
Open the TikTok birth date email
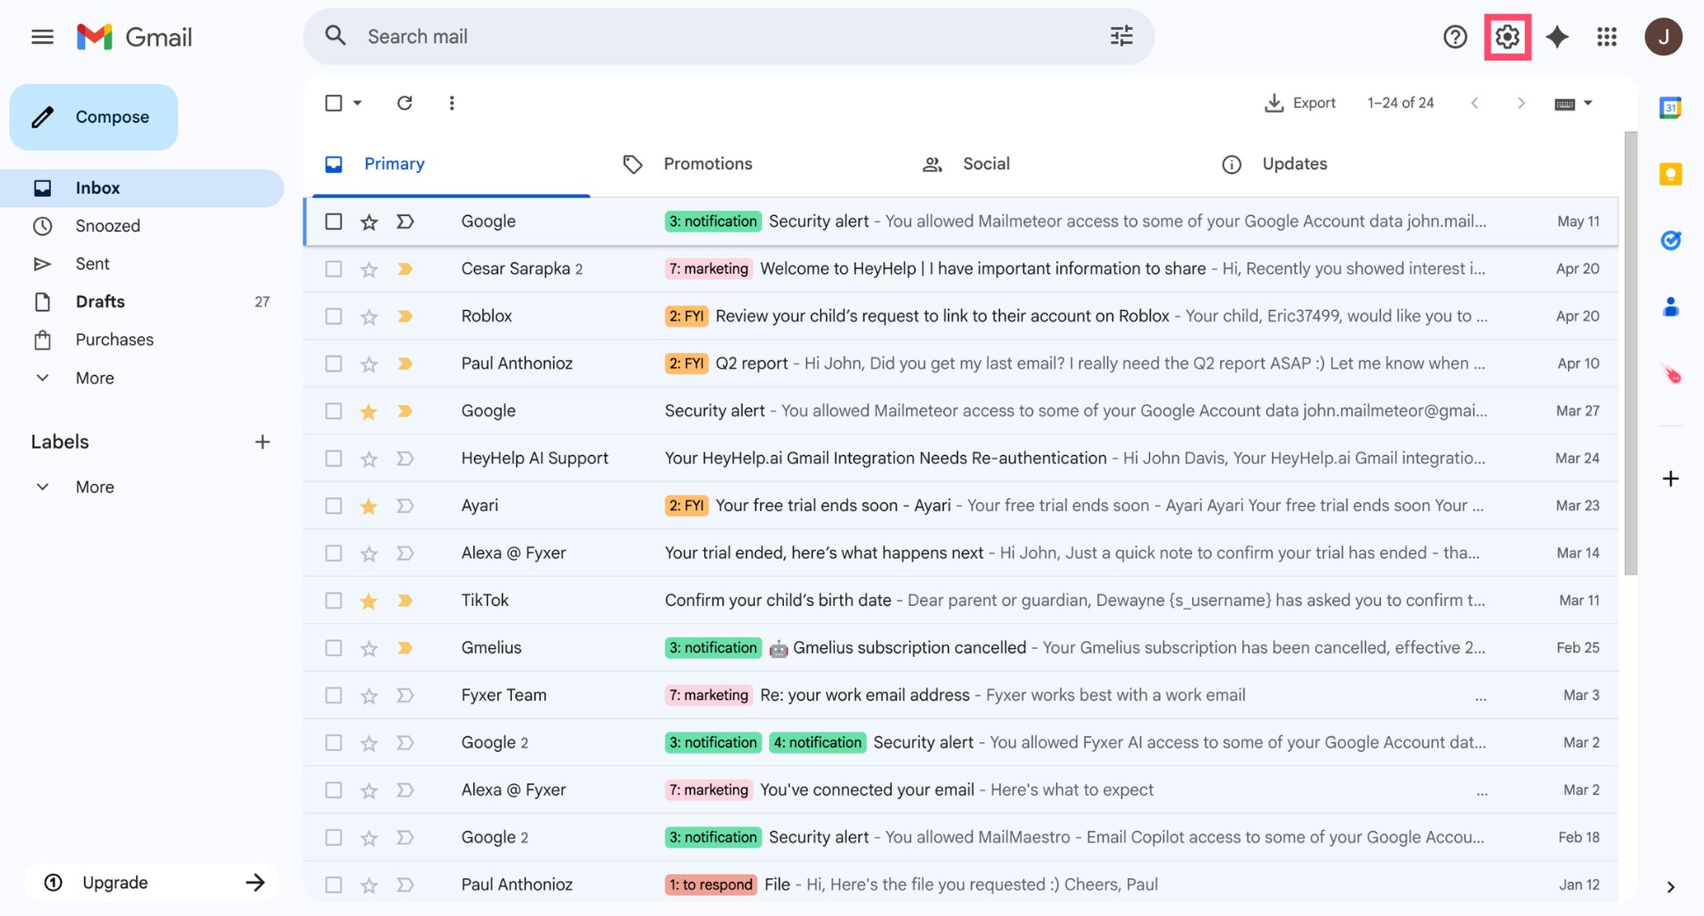click(x=960, y=601)
